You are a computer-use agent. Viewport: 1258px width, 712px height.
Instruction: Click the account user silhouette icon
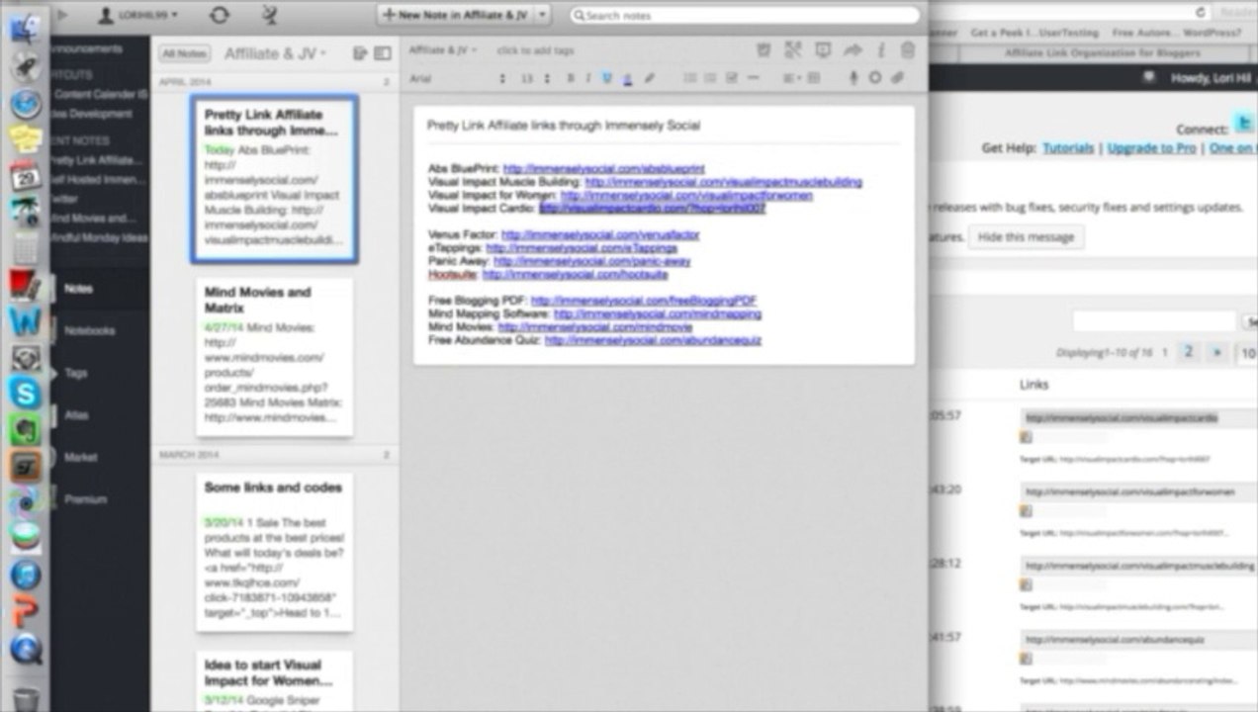106,15
